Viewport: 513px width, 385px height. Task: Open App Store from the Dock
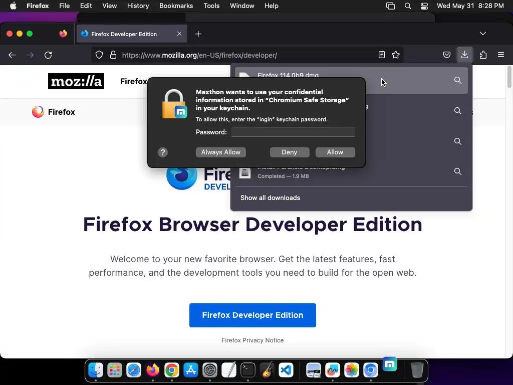click(x=191, y=370)
